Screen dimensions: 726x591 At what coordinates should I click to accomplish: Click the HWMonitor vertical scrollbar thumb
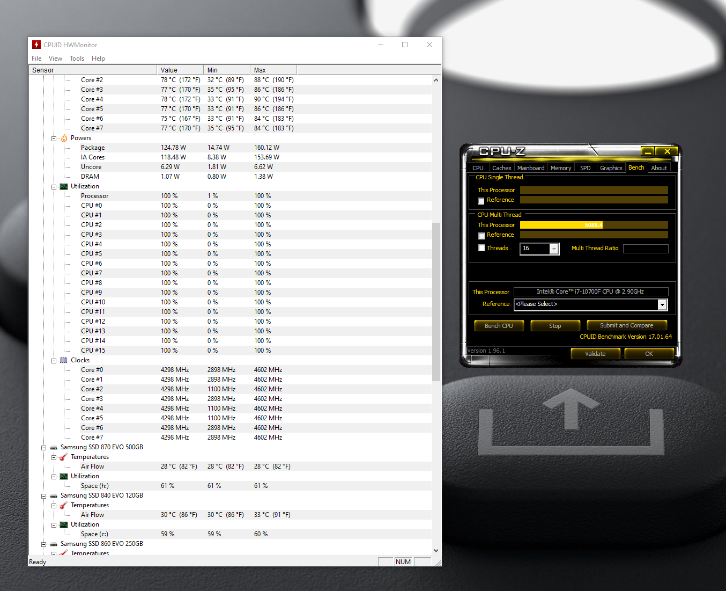pyautogui.click(x=436, y=302)
